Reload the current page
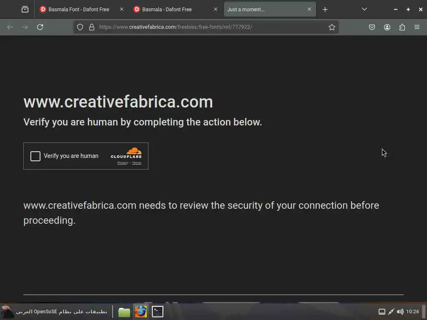This screenshot has height=320, width=427. pyautogui.click(x=40, y=27)
